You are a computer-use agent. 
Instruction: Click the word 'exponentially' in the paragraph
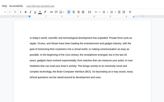tap(69, 61)
